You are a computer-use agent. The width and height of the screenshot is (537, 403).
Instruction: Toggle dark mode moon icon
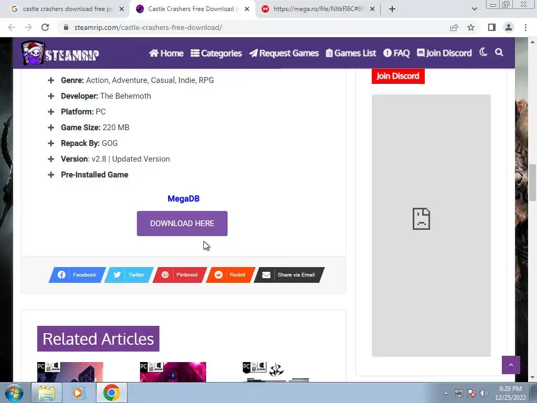click(483, 52)
